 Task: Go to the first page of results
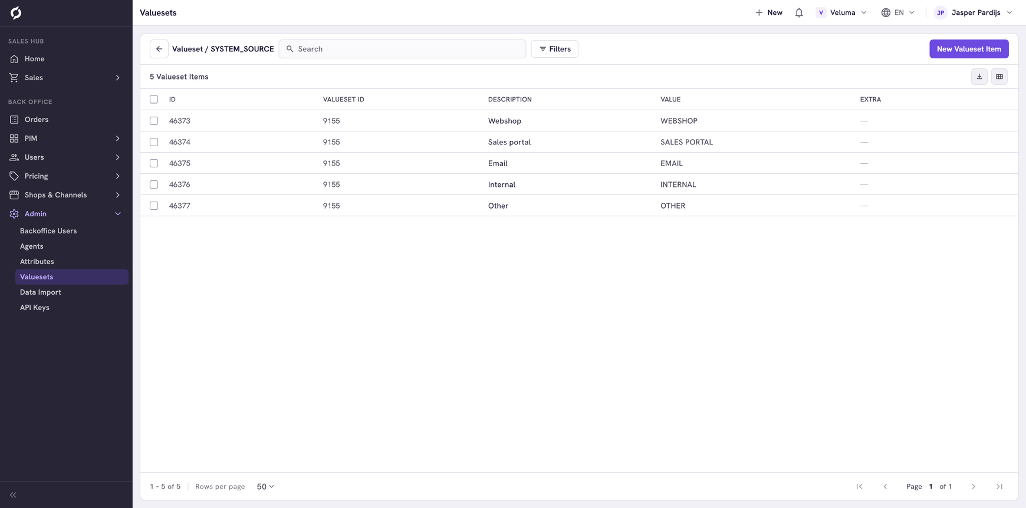point(860,487)
